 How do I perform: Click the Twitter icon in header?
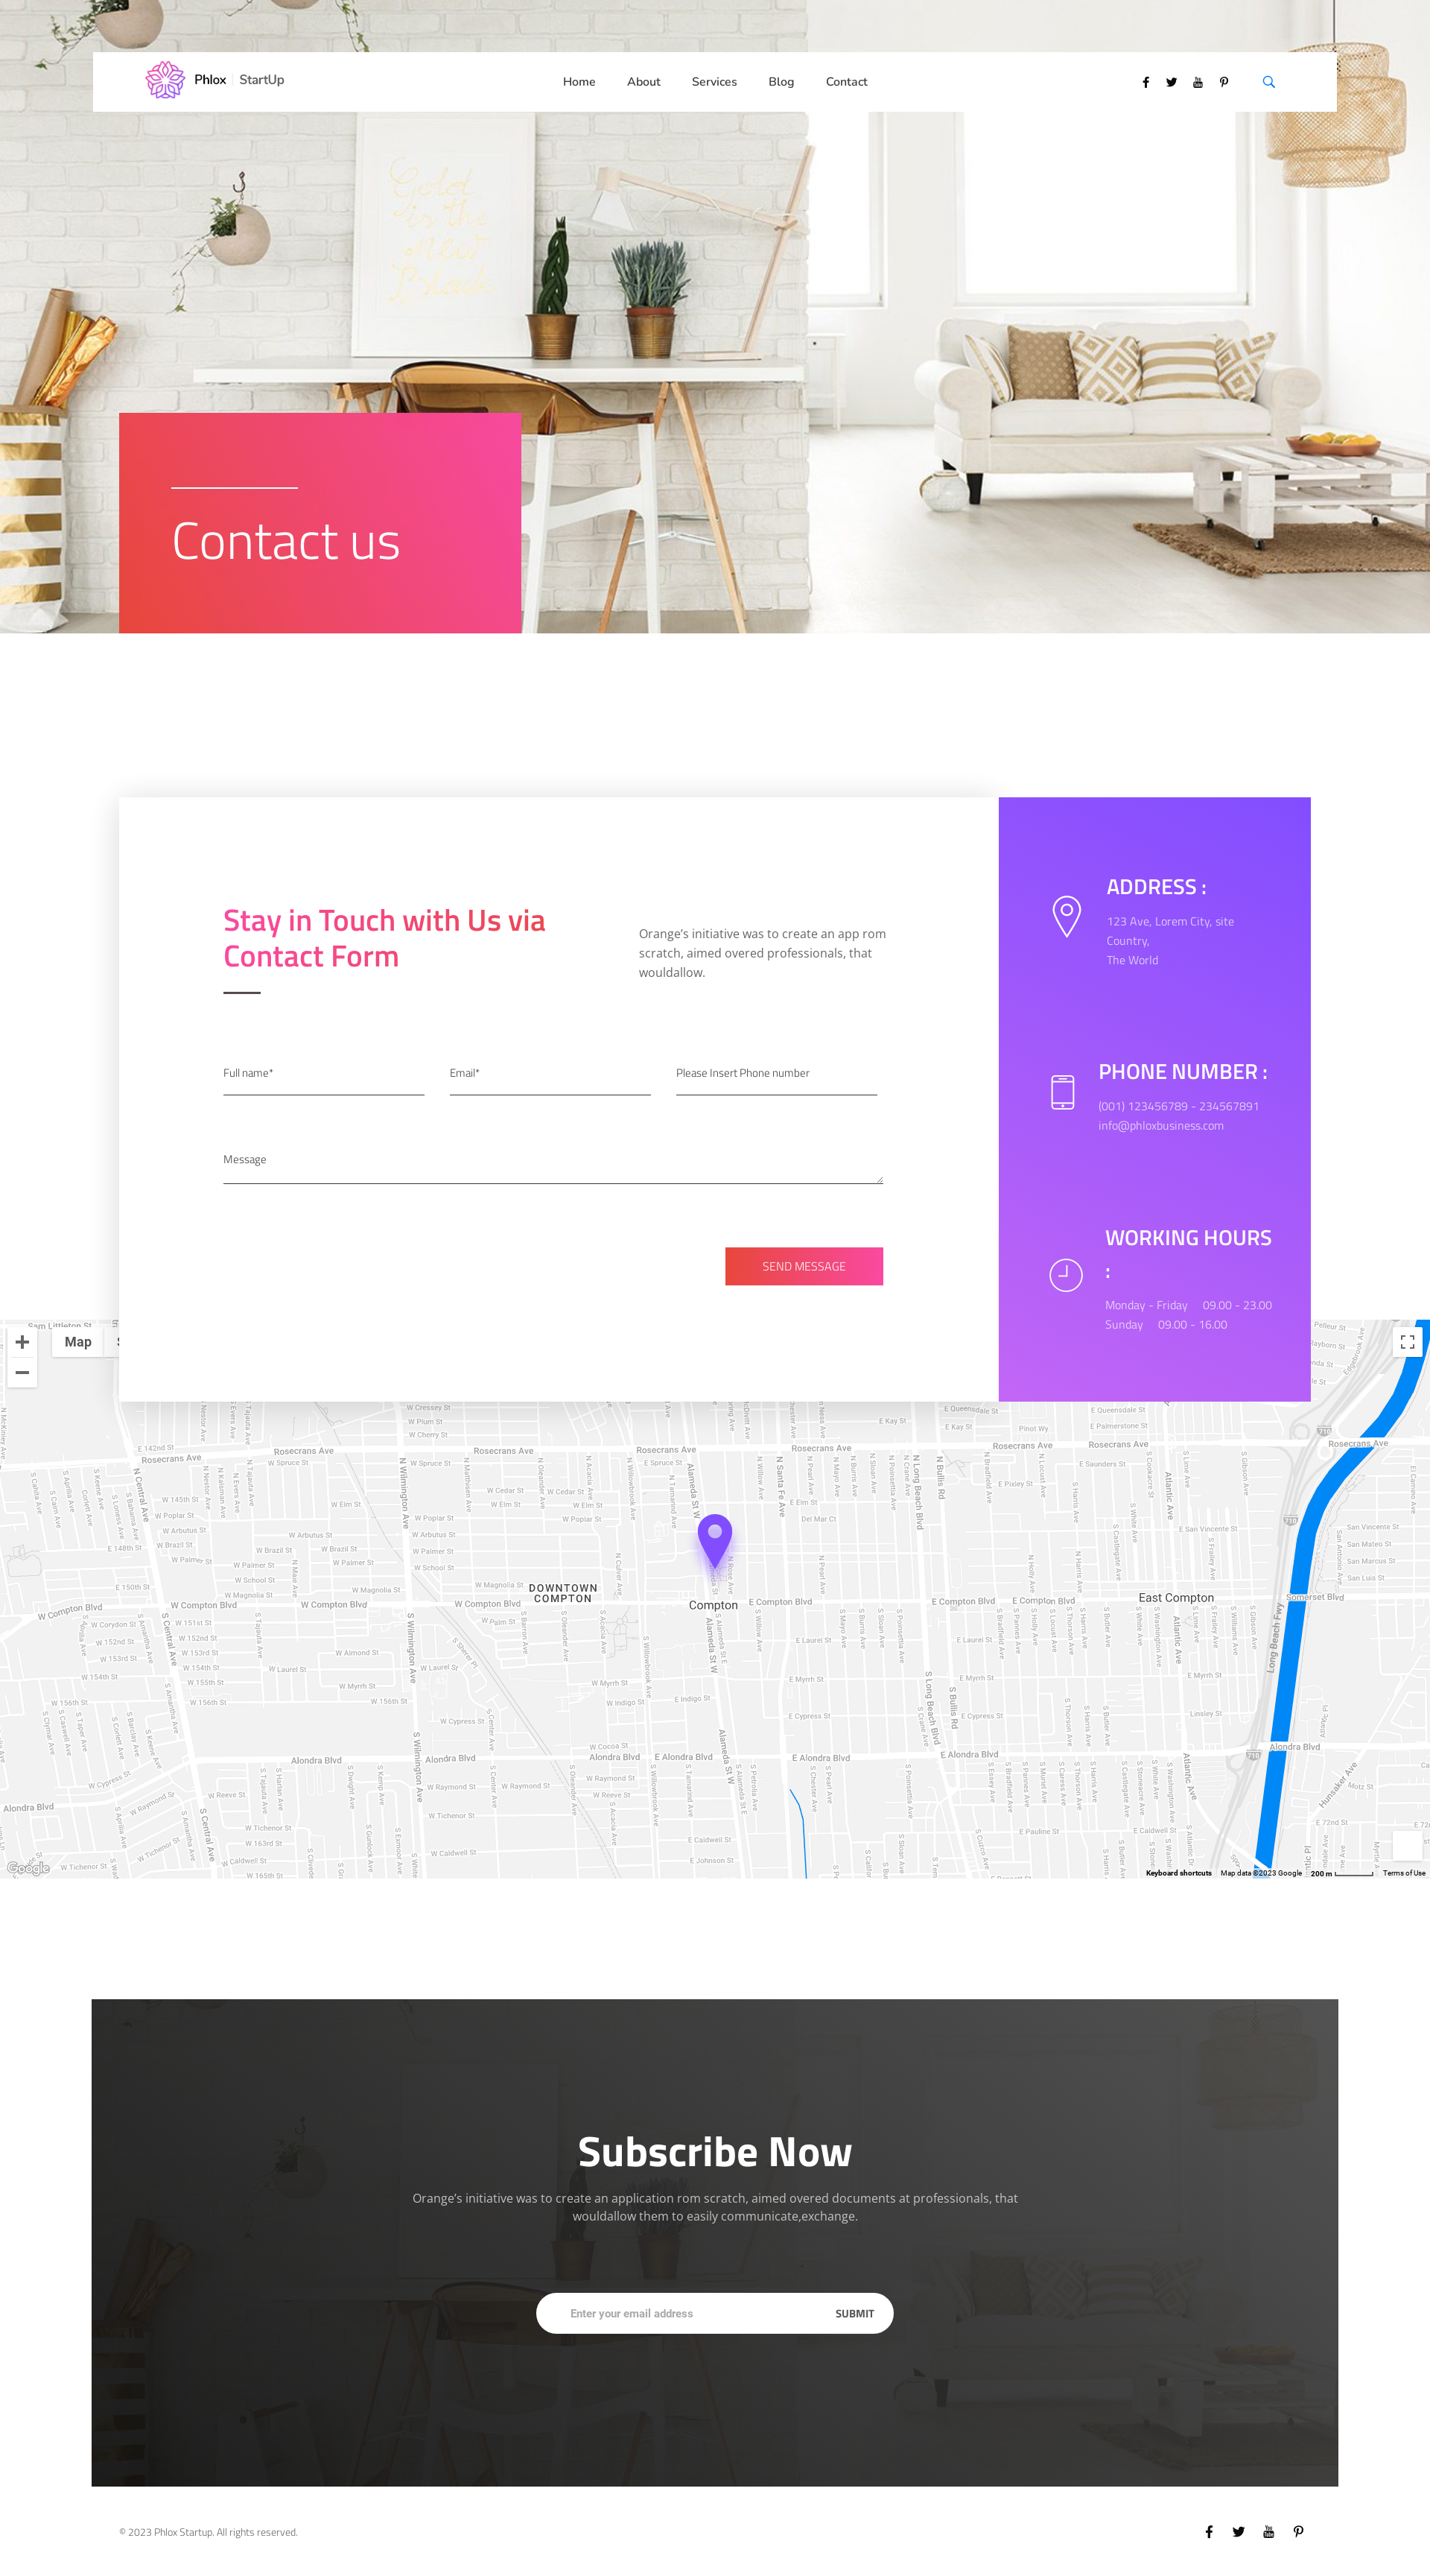pyautogui.click(x=1171, y=82)
